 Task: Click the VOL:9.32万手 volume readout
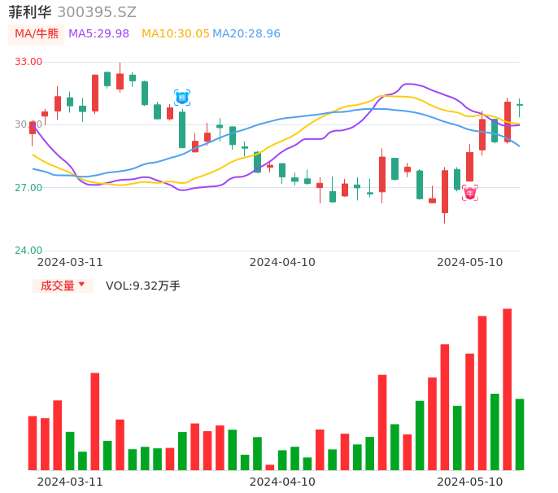coord(143,286)
